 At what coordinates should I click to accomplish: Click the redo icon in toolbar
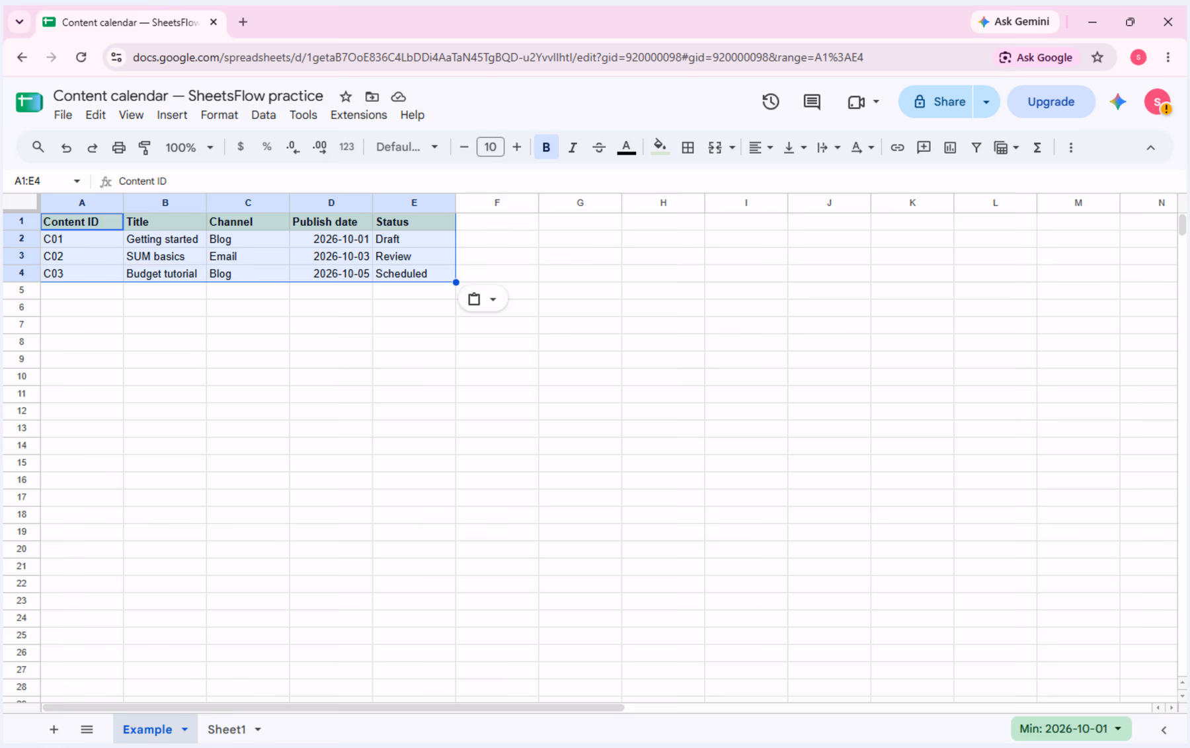click(x=92, y=147)
